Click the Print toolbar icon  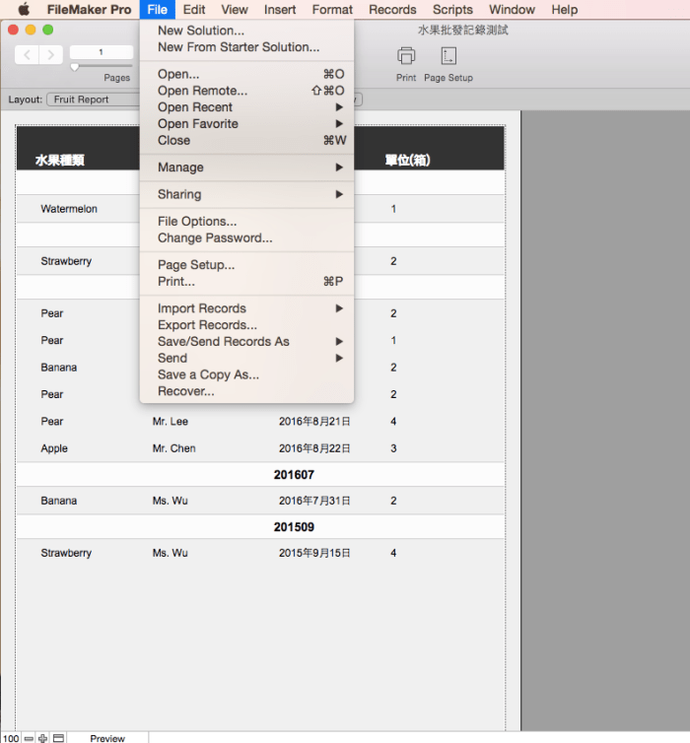(406, 56)
